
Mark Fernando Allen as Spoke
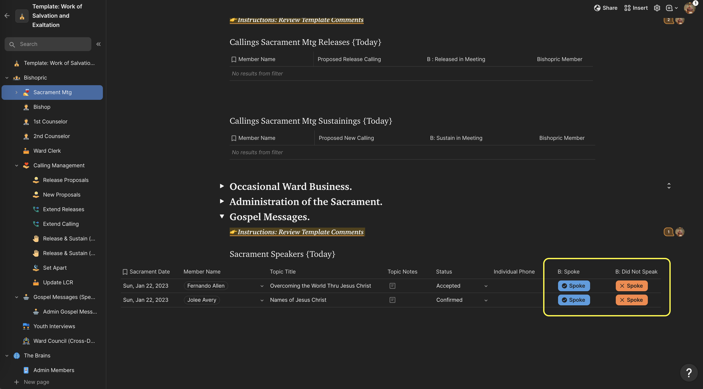[574, 286]
